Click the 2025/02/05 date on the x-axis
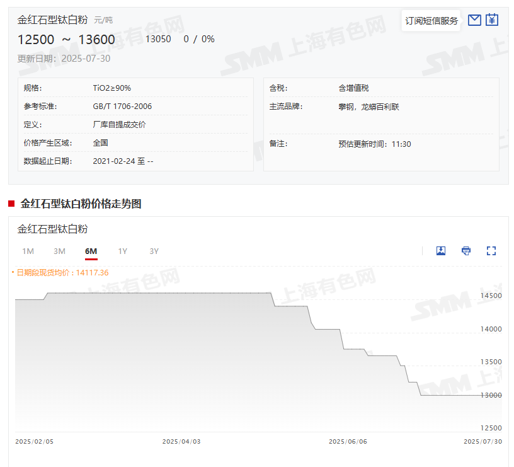Viewport: 514px width, 467px height. [35, 442]
